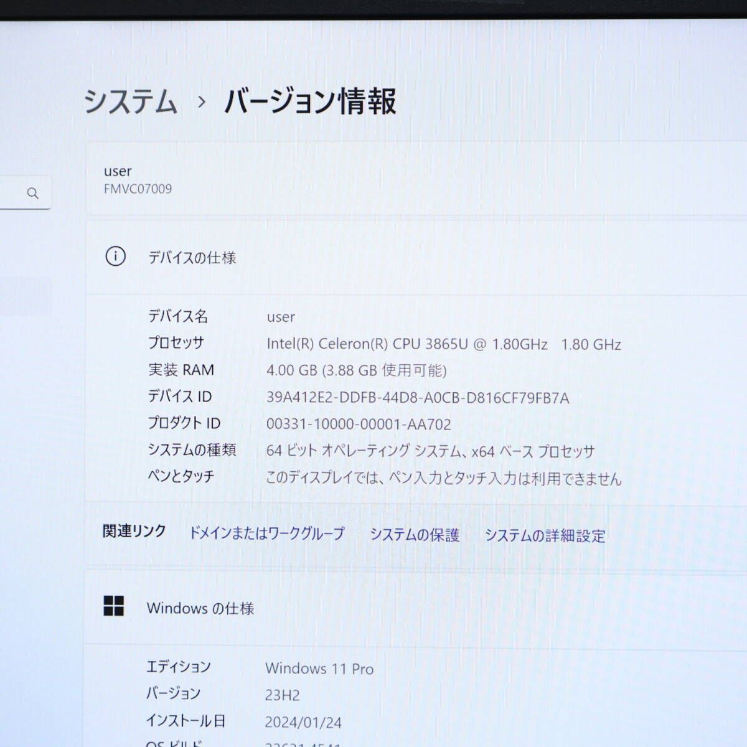This screenshot has width=747, height=747.
Task: Click the プロセッサ label
Action: tap(176, 342)
